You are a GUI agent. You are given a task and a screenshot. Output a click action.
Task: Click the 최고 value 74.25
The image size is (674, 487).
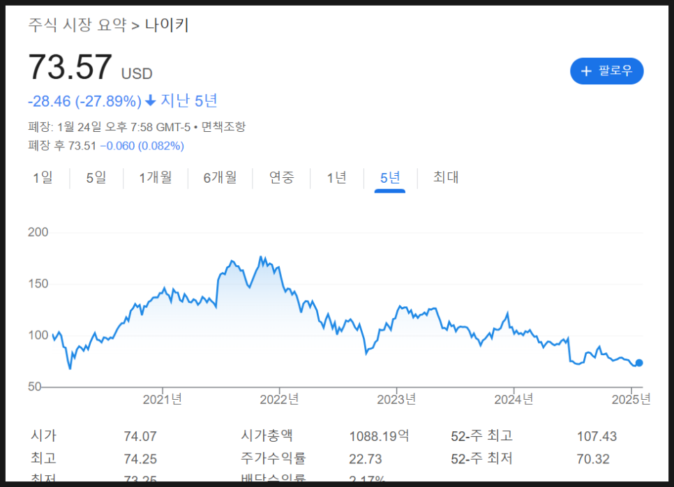click(x=140, y=459)
